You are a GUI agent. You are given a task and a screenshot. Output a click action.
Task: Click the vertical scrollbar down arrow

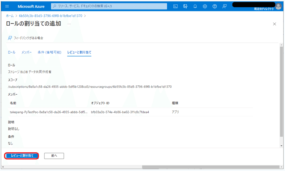tap(281, 146)
